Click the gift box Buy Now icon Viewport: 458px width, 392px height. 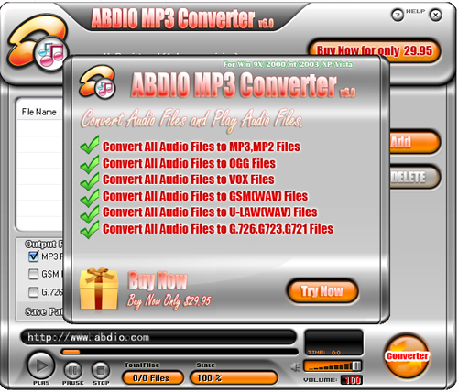point(99,289)
